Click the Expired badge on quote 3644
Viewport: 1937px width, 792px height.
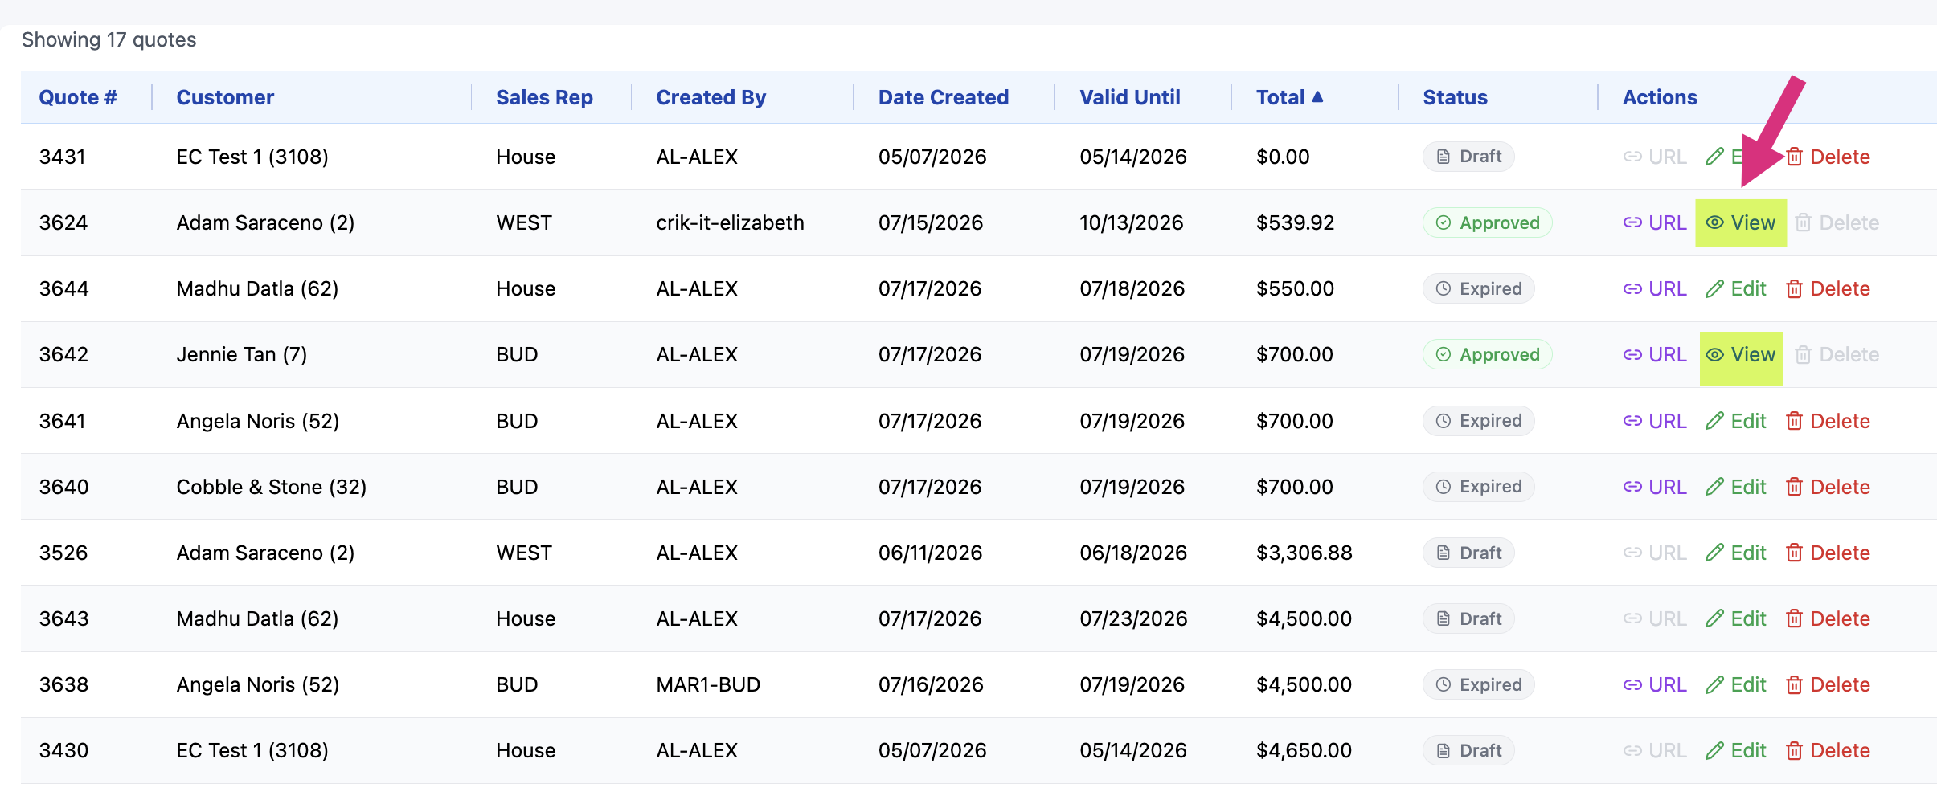1478,288
